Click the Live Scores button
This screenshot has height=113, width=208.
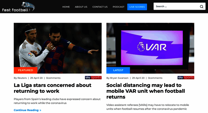point(137,7)
